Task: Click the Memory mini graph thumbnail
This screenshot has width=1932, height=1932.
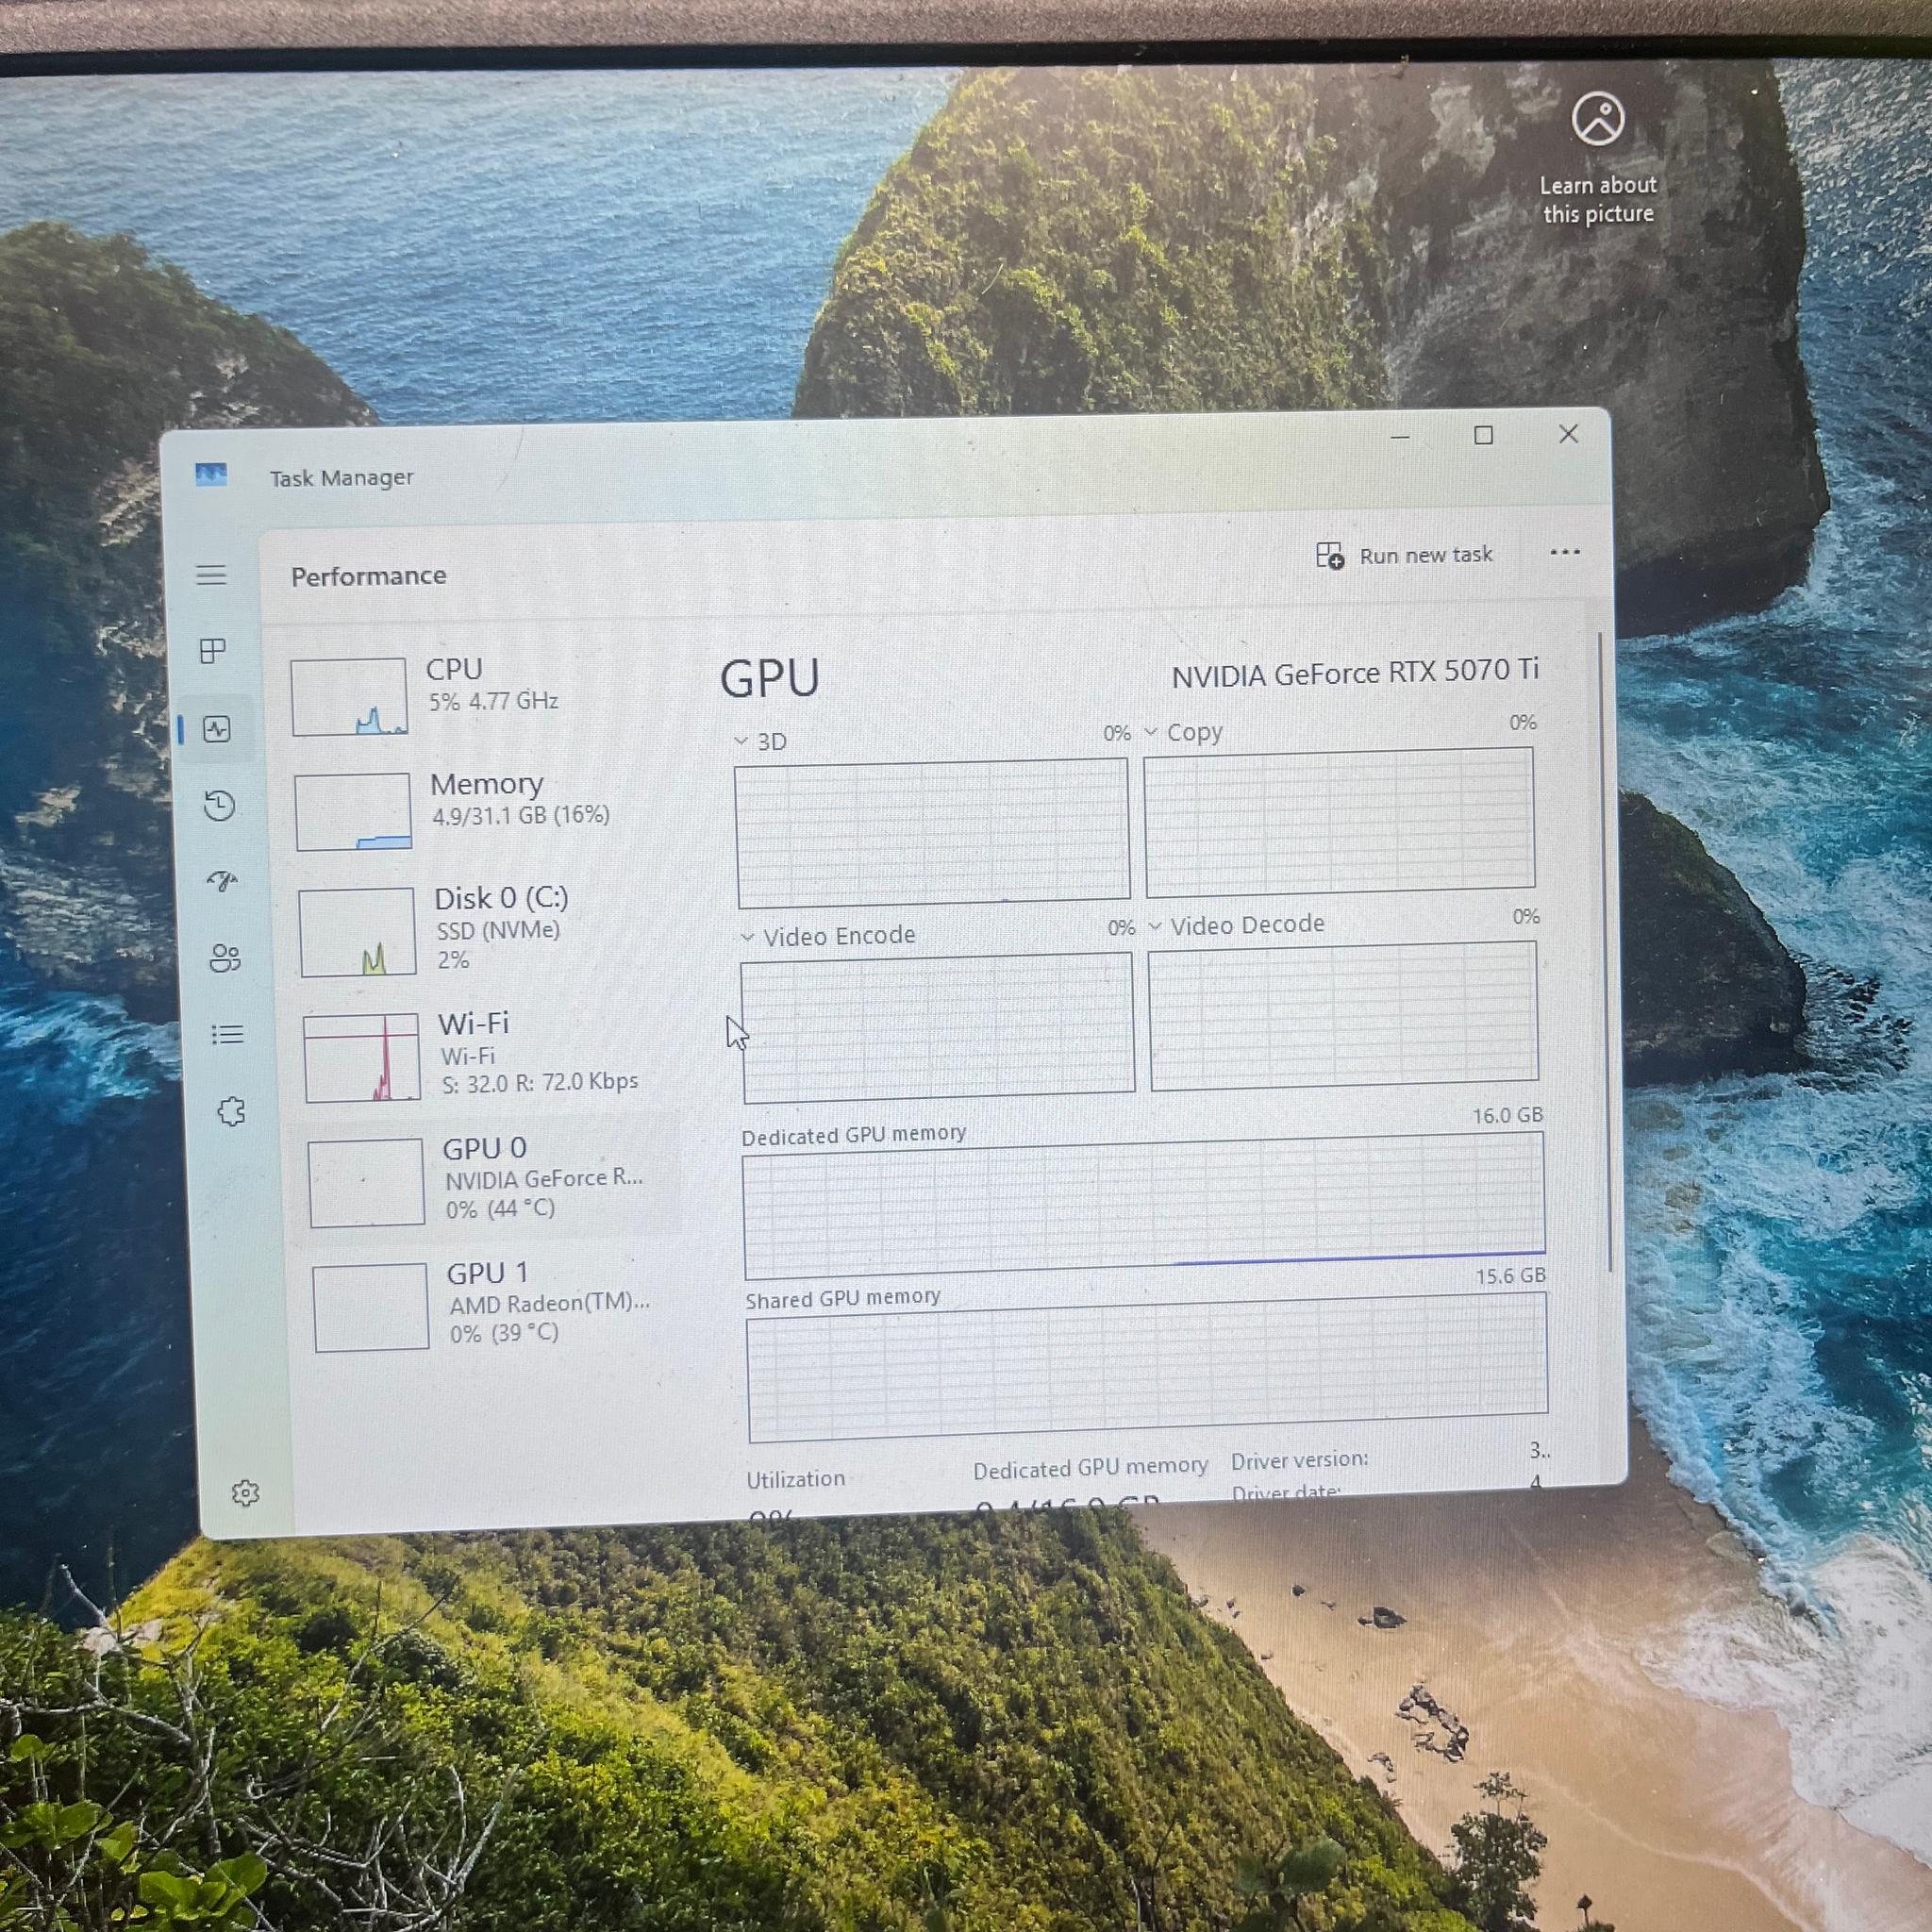Action: click(353, 811)
